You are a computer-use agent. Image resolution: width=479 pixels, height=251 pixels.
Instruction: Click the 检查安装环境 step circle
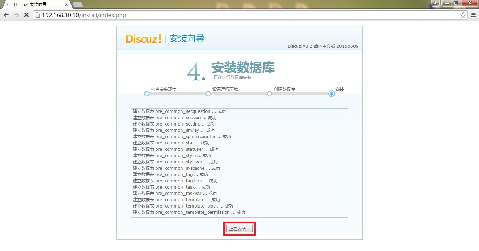pyautogui.click(x=147, y=94)
